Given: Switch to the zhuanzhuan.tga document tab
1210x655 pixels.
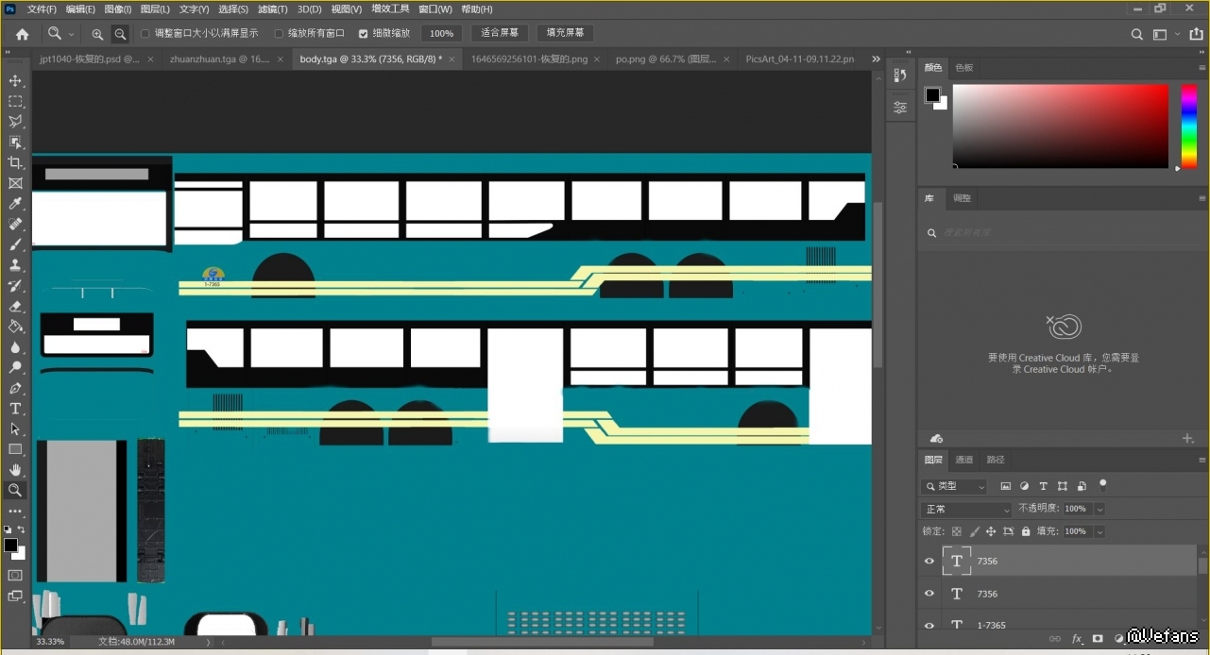Looking at the screenshot, I should click(x=219, y=59).
